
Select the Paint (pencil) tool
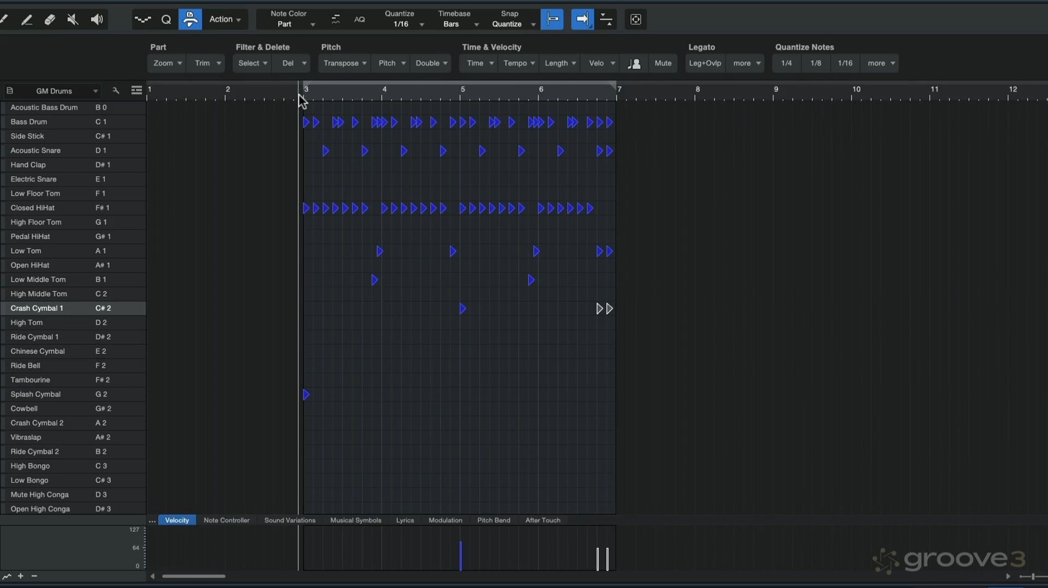tap(26, 20)
